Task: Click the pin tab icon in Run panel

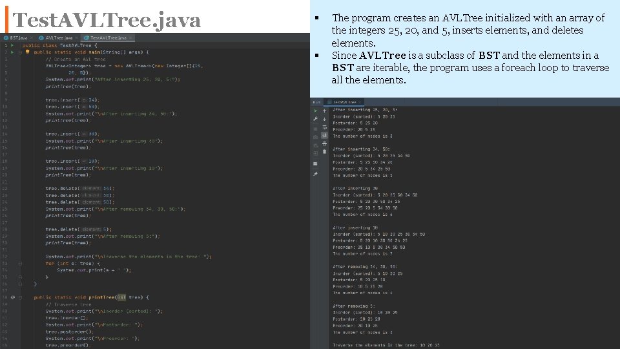Action: (316, 174)
